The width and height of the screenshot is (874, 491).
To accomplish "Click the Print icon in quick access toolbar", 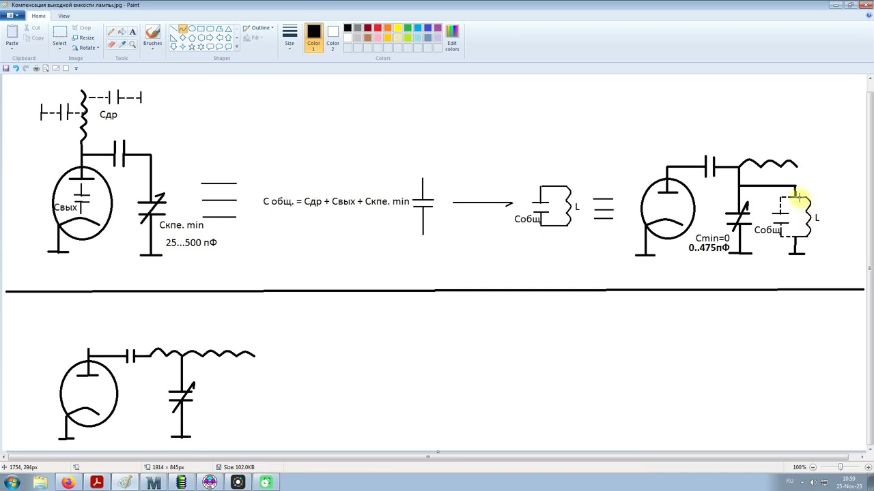I will (x=36, y=68).
